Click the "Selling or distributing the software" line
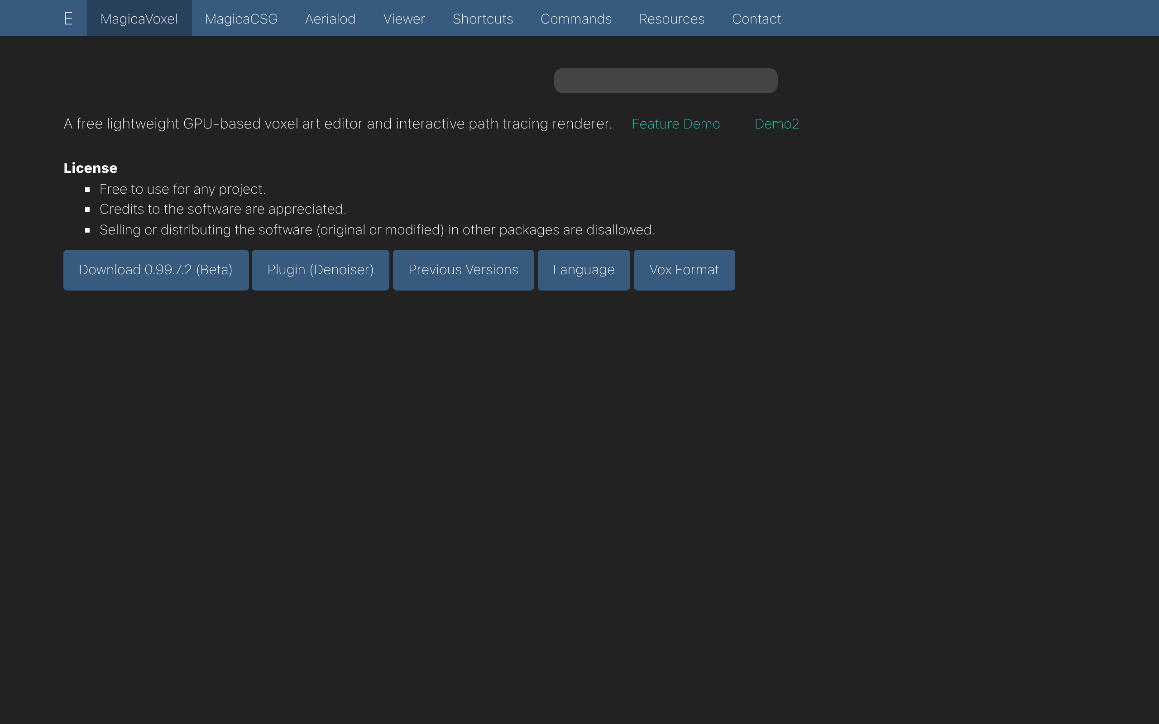Image resolution: width=1159 pixels, height=724 pixels. coord(377,230)
